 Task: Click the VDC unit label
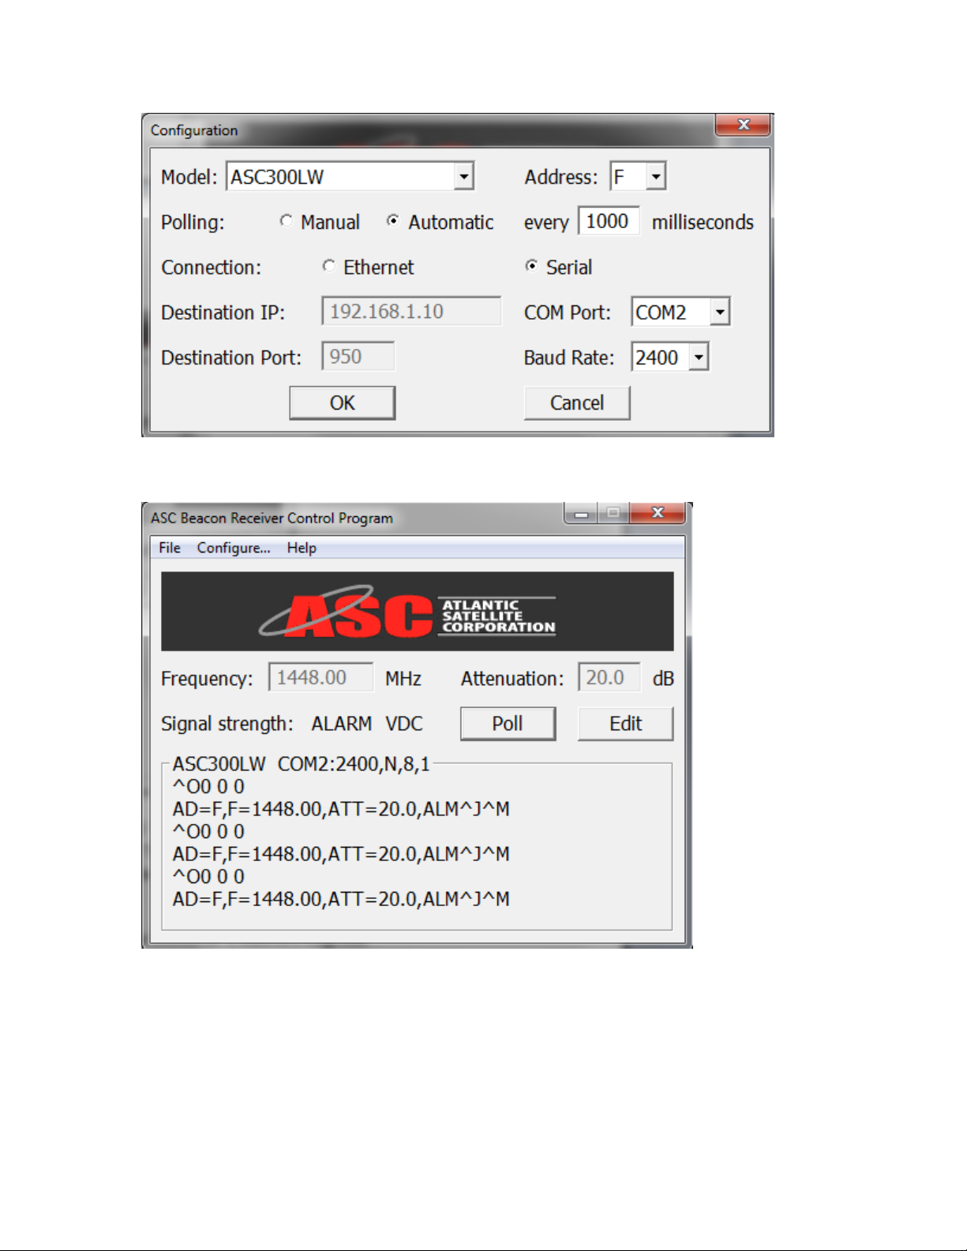pyautogui.click(x=404, y=724)
